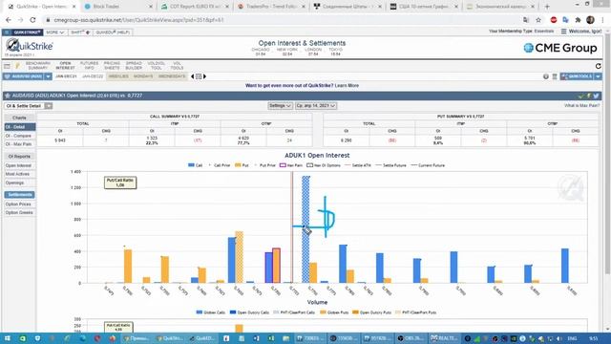
Task: Click the layout window icon left of lightning bolt
Action: tap(7, 66)
